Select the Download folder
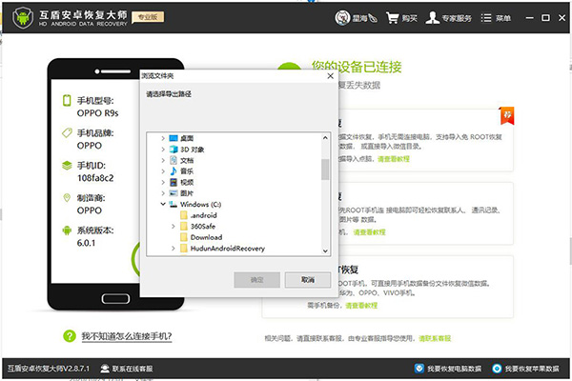Image resolution: width=572 pixels, height=381 pixels. [x=201, y=237]
